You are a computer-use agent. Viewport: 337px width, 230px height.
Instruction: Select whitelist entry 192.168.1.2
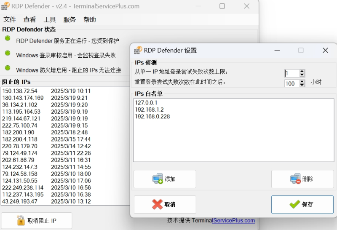[149, 110]
